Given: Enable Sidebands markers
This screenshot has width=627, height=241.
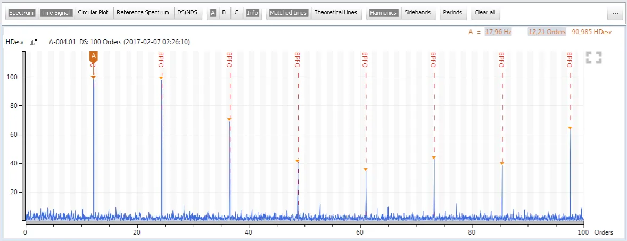Looking at the screenshot, I should tap(418, 12).
